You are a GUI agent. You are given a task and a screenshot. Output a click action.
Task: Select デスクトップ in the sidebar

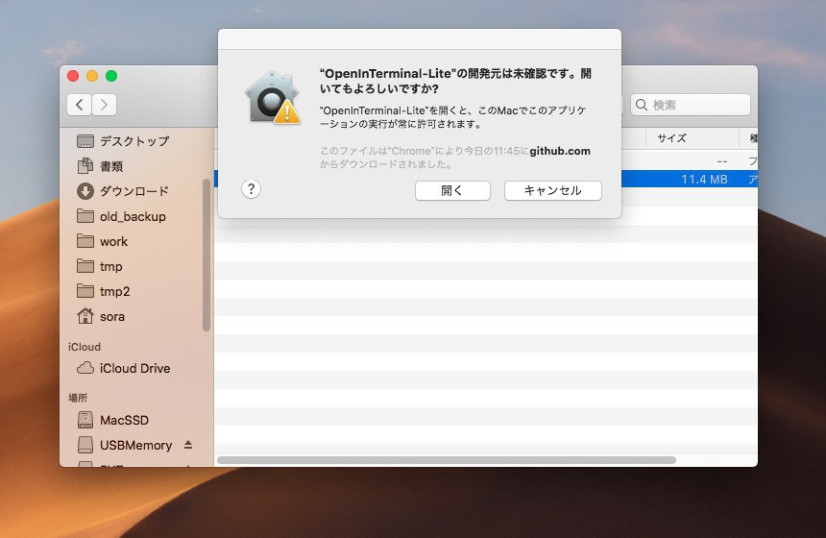tap(134, 141)
